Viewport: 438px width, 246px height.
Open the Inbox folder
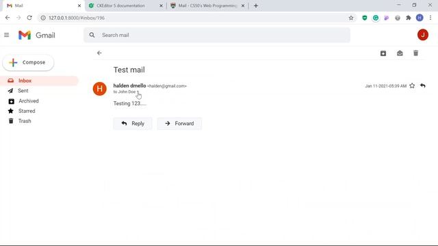[x=39, y=81]
